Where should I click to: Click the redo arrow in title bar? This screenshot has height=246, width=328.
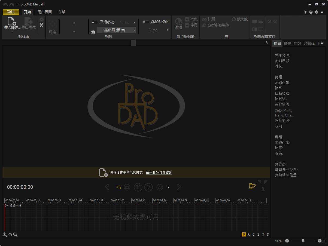11,5
